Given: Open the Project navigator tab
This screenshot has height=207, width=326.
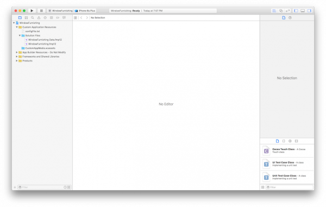Looking at the screenshot, I should (x=20, y=18).
